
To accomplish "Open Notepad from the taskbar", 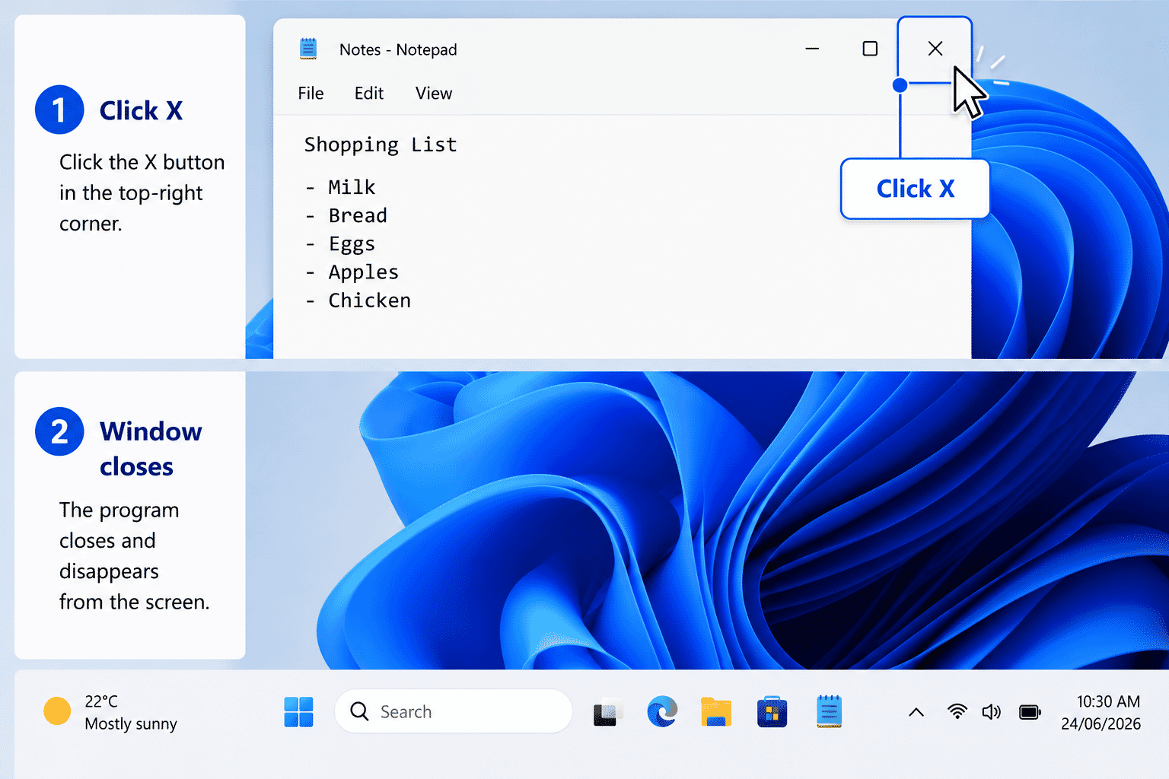I will tap(829, 712).
